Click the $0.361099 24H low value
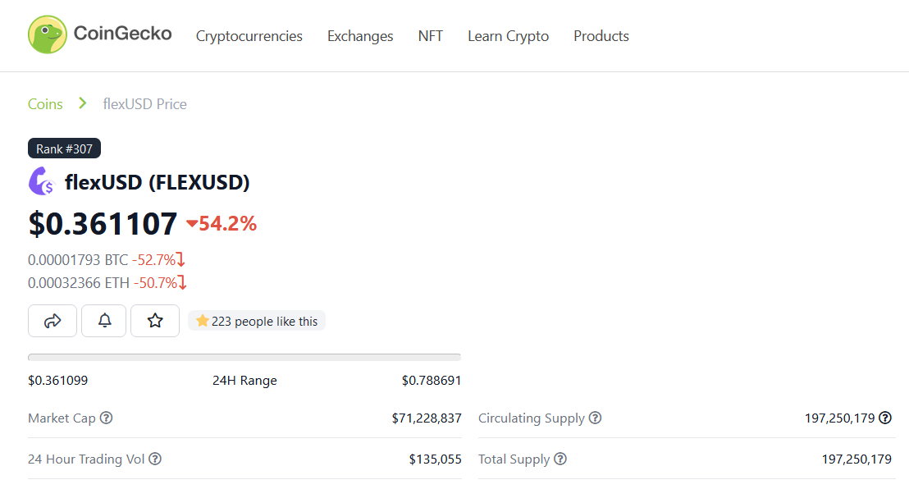This screenshot has width=909, height=489. (x=58, y=381)
